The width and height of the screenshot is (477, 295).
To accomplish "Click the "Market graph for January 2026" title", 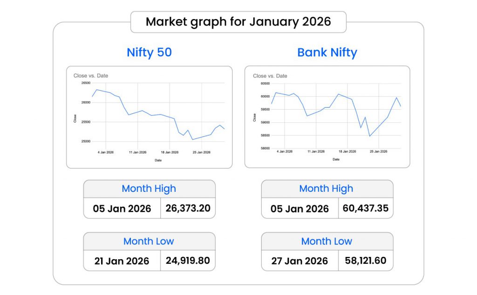I will tap(238, 22).
